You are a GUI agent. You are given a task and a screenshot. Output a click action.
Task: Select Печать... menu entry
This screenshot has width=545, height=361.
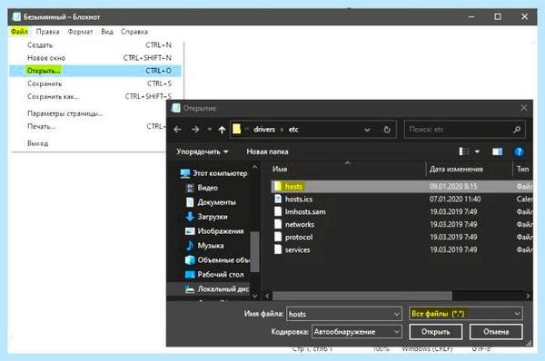pyautogui.click(x=87, y=126)
